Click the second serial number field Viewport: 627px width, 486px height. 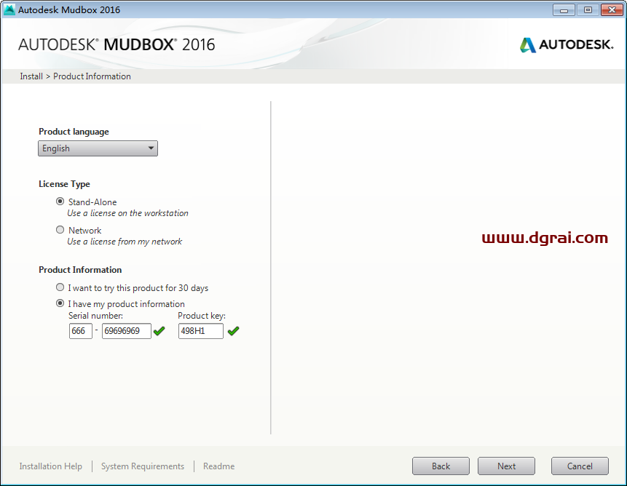click(x=126, y=331)
